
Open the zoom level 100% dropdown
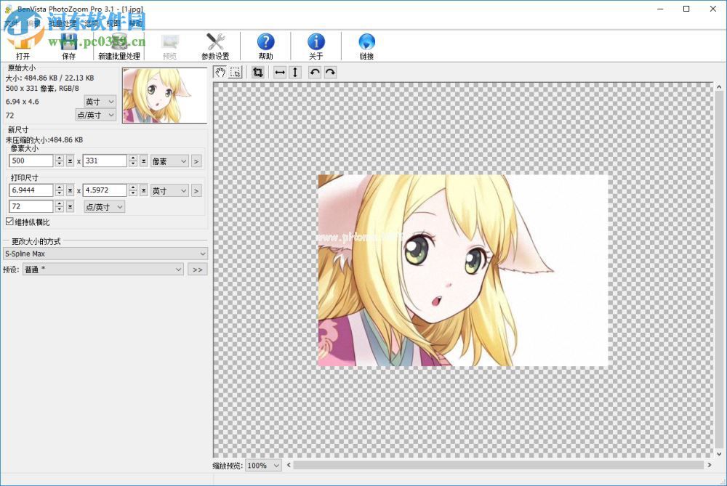point(262,465)
